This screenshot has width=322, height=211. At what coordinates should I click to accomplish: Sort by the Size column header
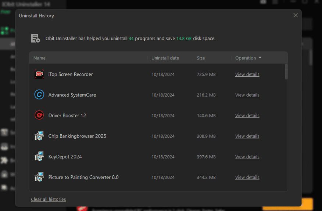coord(201,58)
